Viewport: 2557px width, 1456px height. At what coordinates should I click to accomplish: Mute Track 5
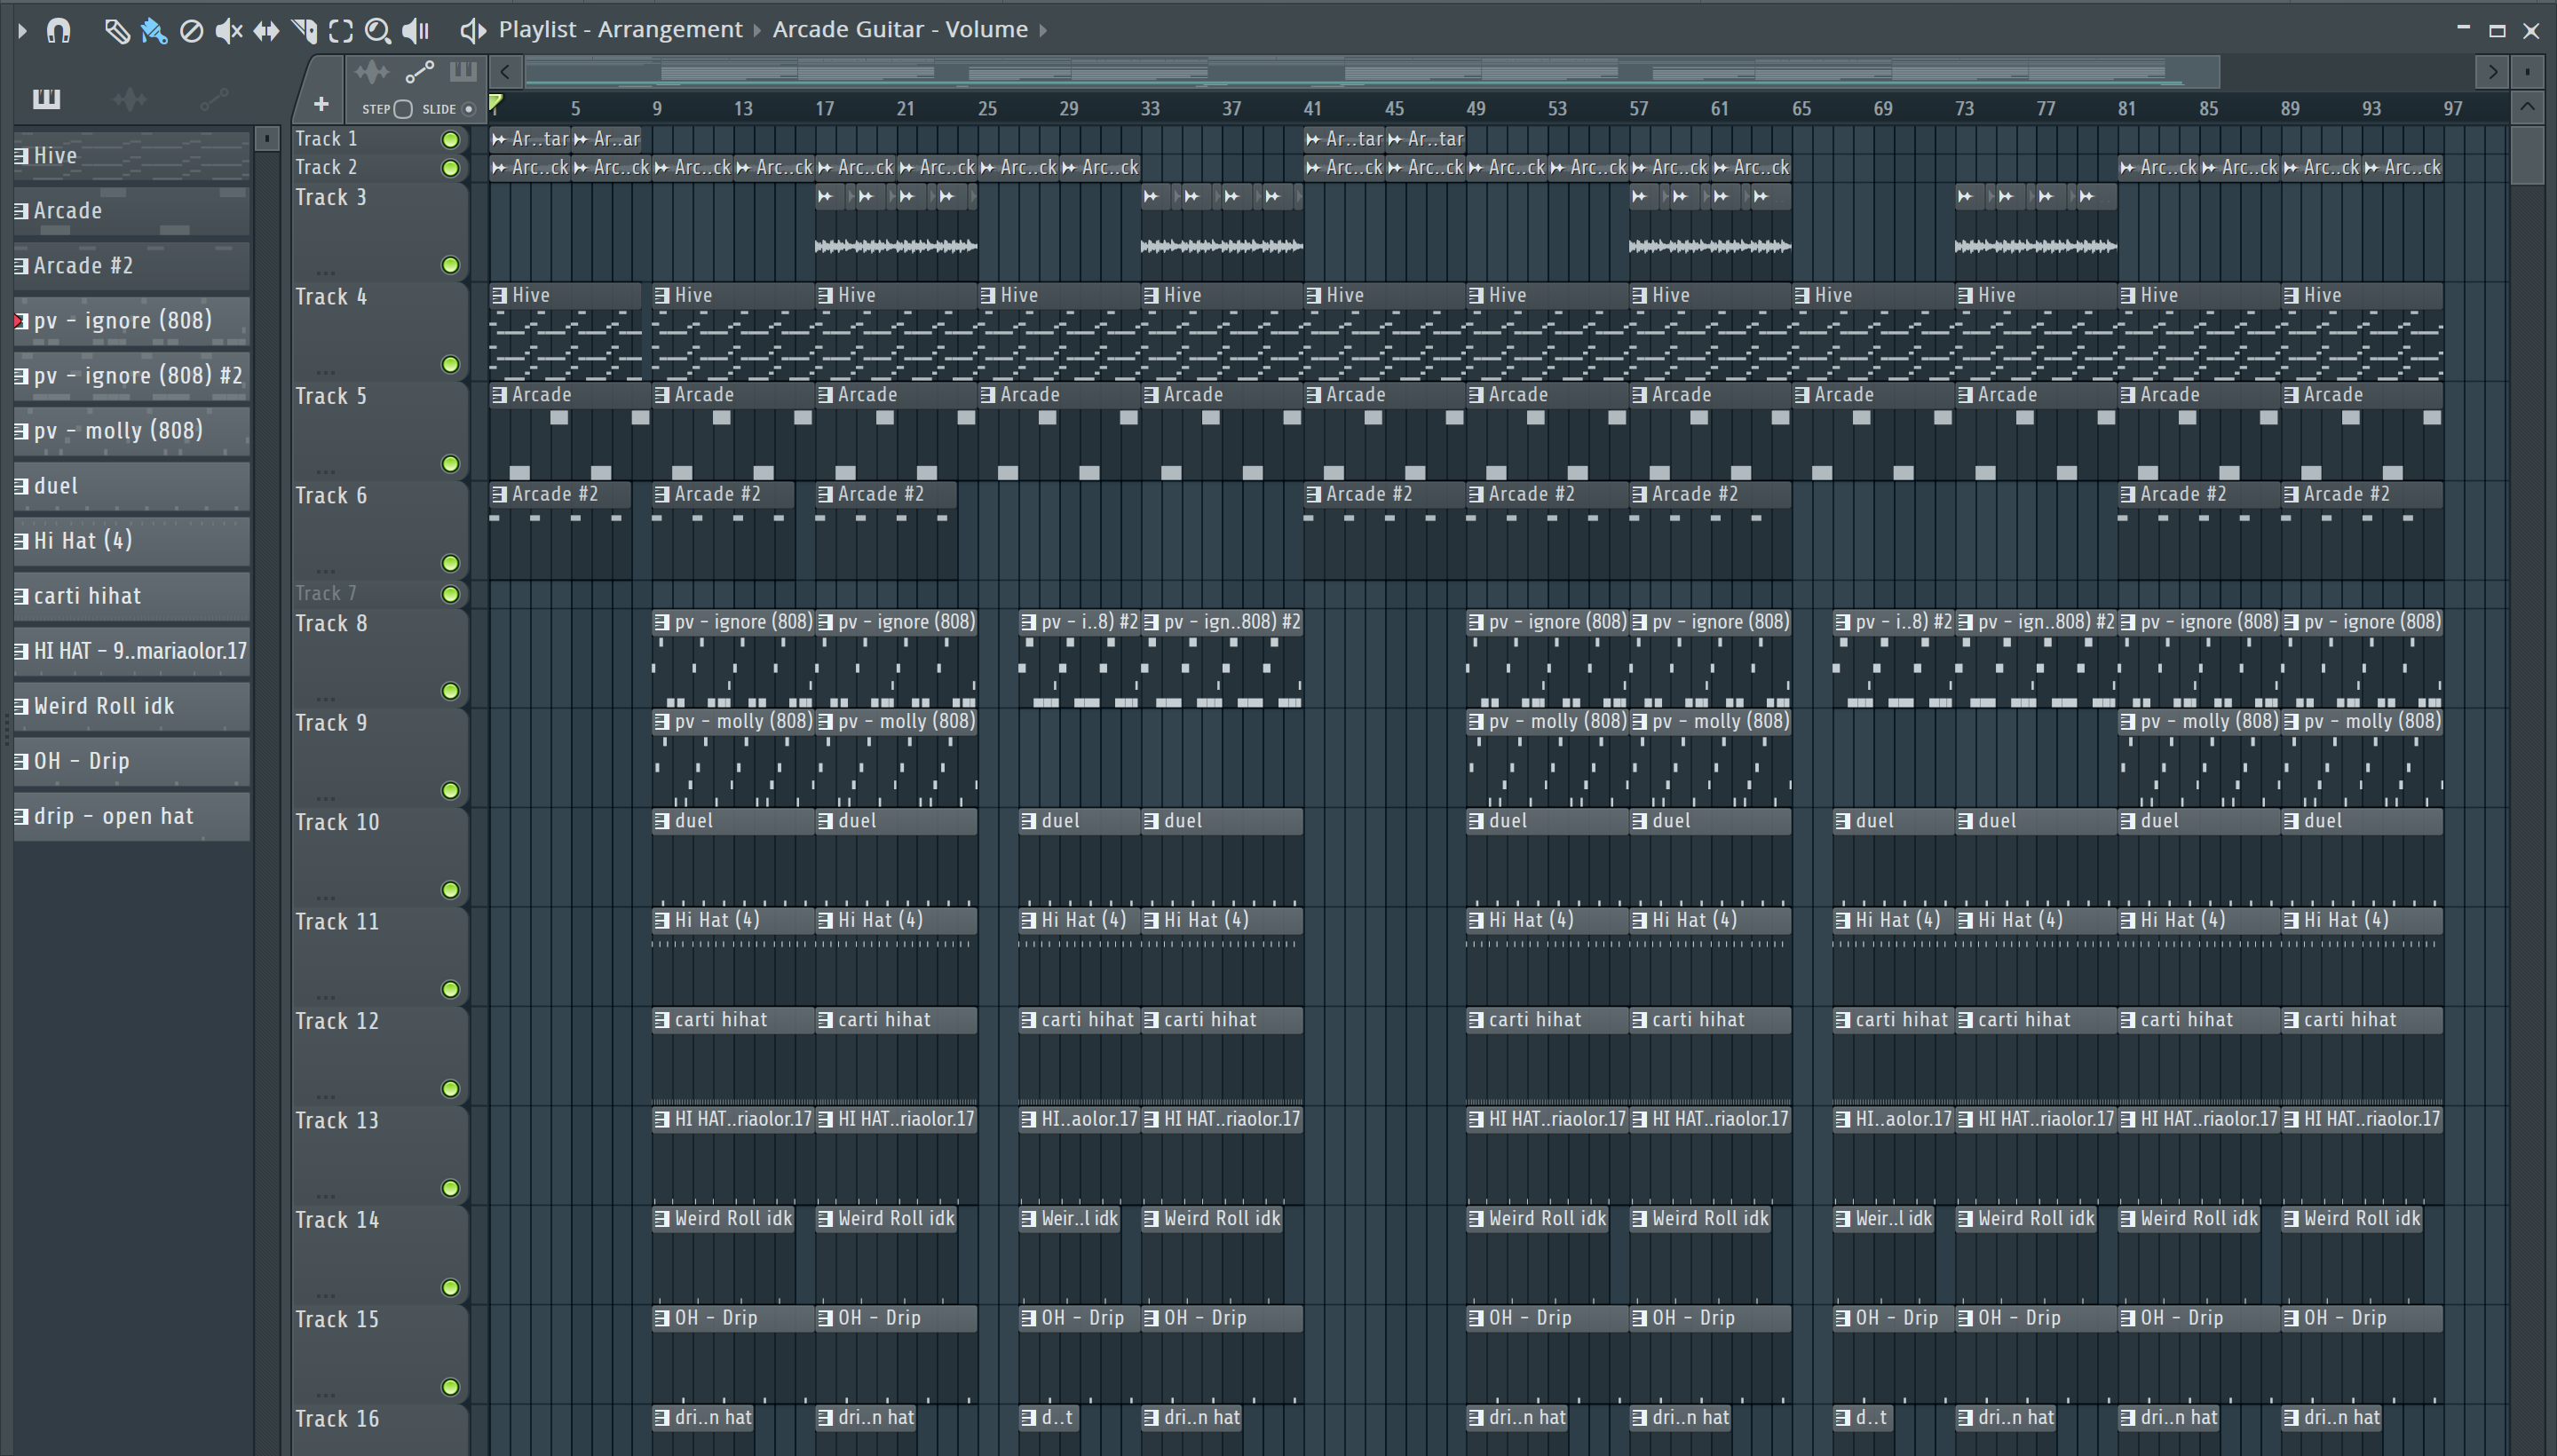(x=451, y=464)
